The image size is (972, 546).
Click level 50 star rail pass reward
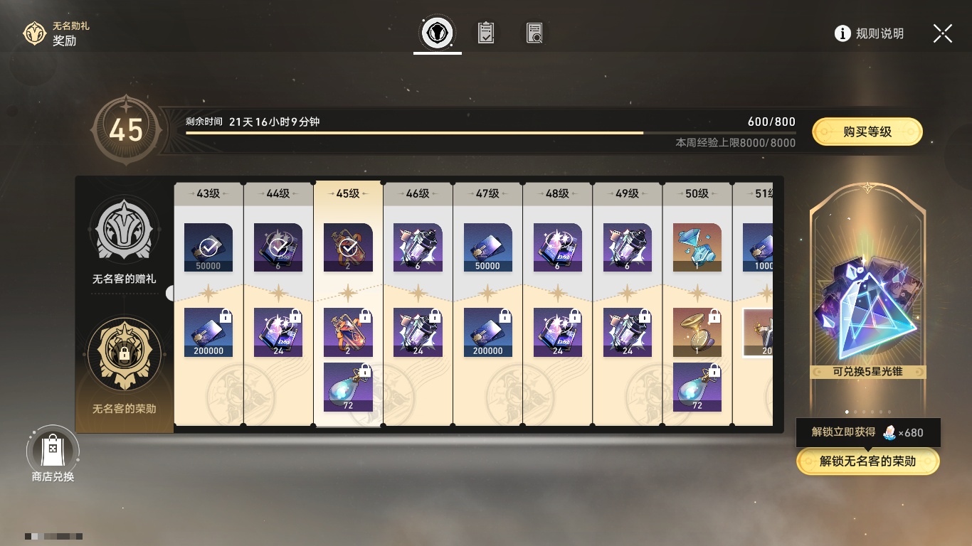click(x=697, y=247)
